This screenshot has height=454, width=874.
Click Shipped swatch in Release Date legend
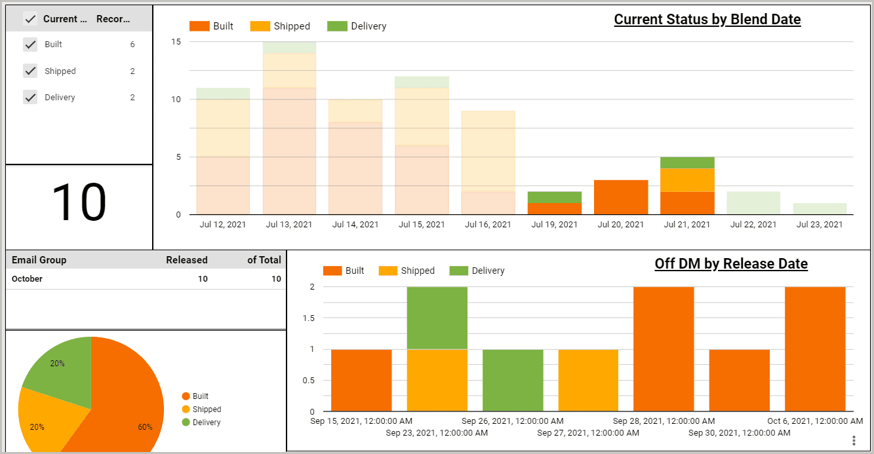(388, 271)
